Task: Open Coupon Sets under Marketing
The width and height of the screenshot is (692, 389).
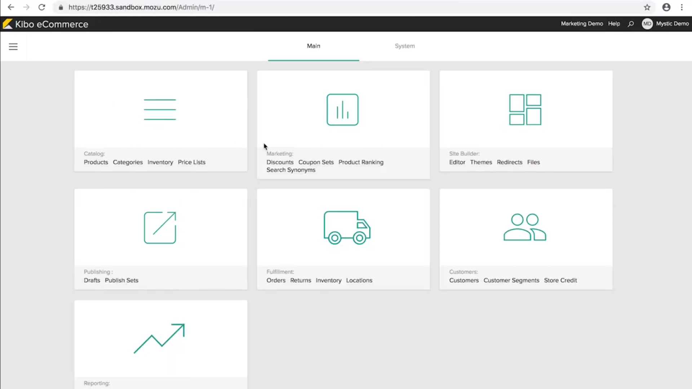Action: (316, 162)
